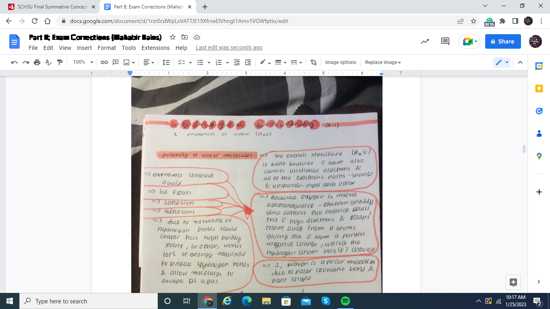Hide the menus with the up chevron

pyautogui.click(x=520, y=62)
